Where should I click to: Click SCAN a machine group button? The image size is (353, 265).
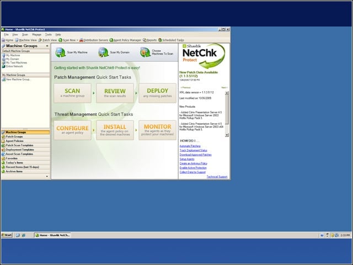pos(72,93)
